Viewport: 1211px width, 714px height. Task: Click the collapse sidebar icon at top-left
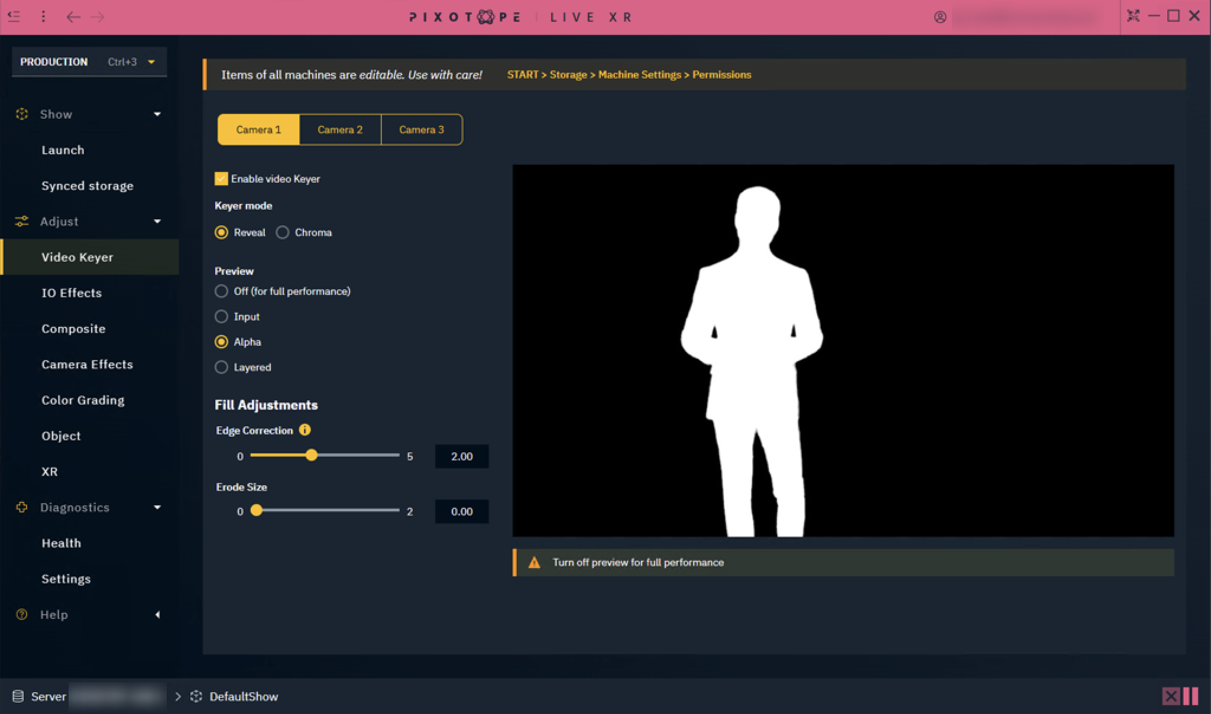pos(14,17)
